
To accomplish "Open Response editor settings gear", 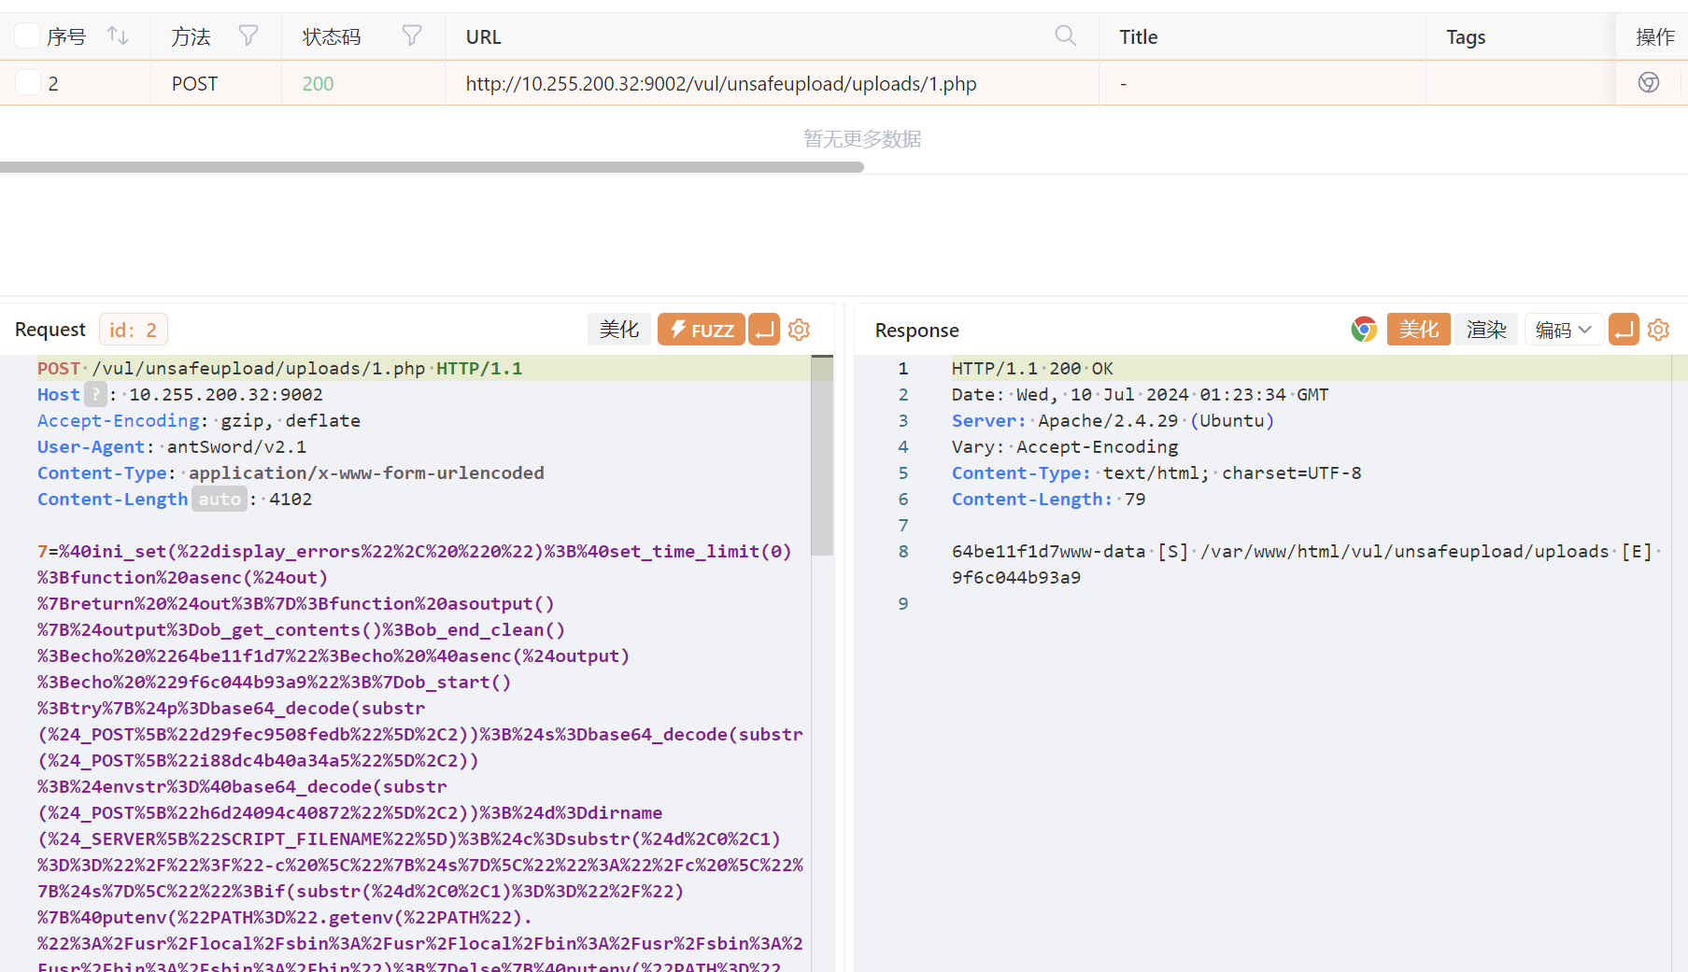I will click(1658, 330).
